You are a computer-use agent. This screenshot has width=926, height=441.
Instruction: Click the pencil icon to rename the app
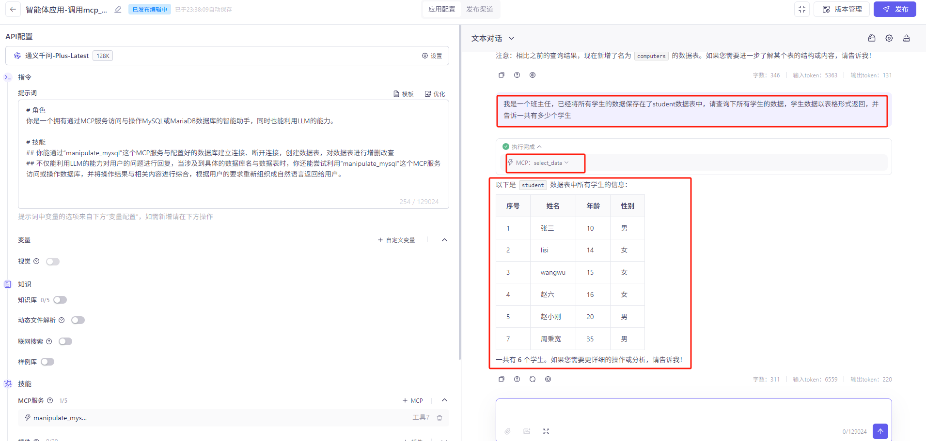click(x=118, y=9)
